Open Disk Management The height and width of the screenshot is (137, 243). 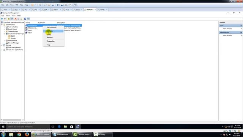coord(14,47)
